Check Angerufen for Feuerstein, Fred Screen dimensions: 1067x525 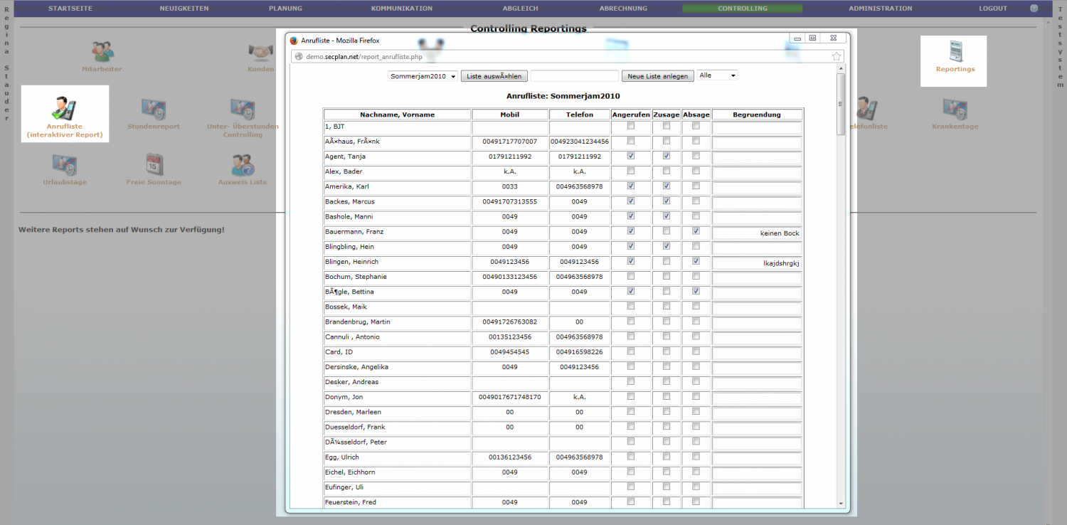pos(631,502)
